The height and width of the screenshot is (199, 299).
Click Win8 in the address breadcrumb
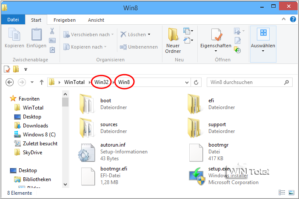[124, 82]
